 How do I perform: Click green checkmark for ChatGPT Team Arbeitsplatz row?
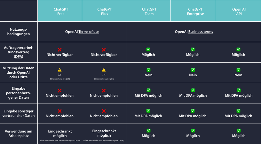(x=148, y=131)
